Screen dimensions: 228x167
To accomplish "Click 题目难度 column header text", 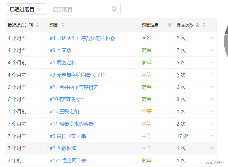I will (x=150, y=25).
